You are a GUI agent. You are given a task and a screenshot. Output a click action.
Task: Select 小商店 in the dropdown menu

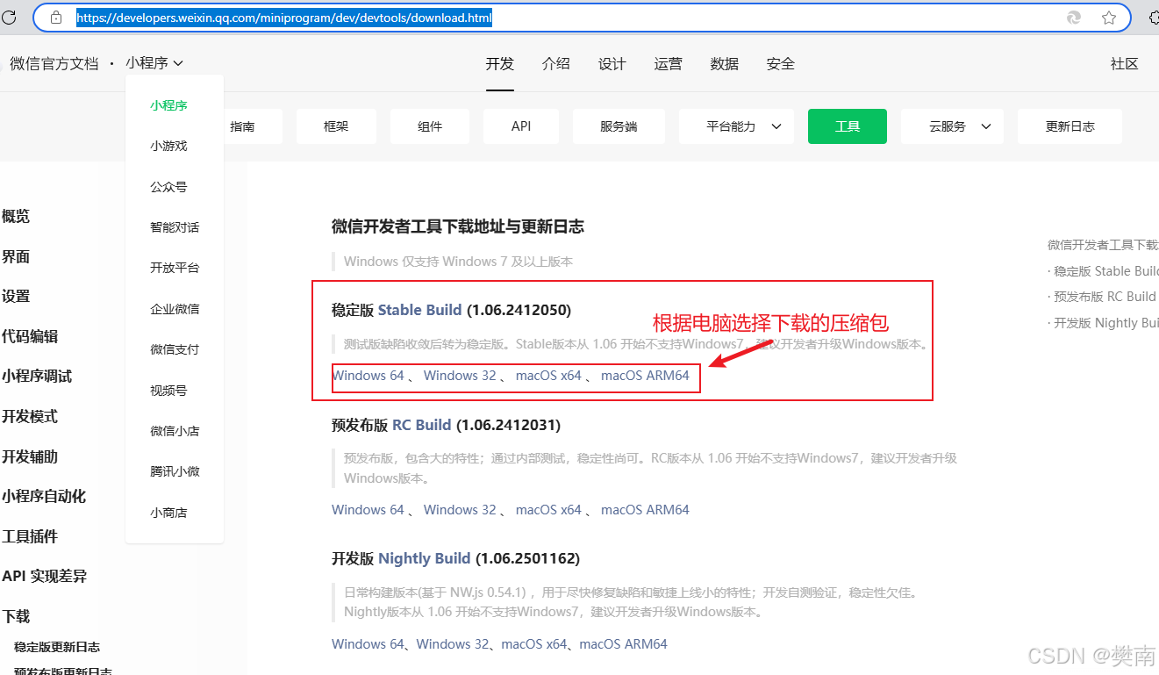pyautogui.click(x=169, y=513)
